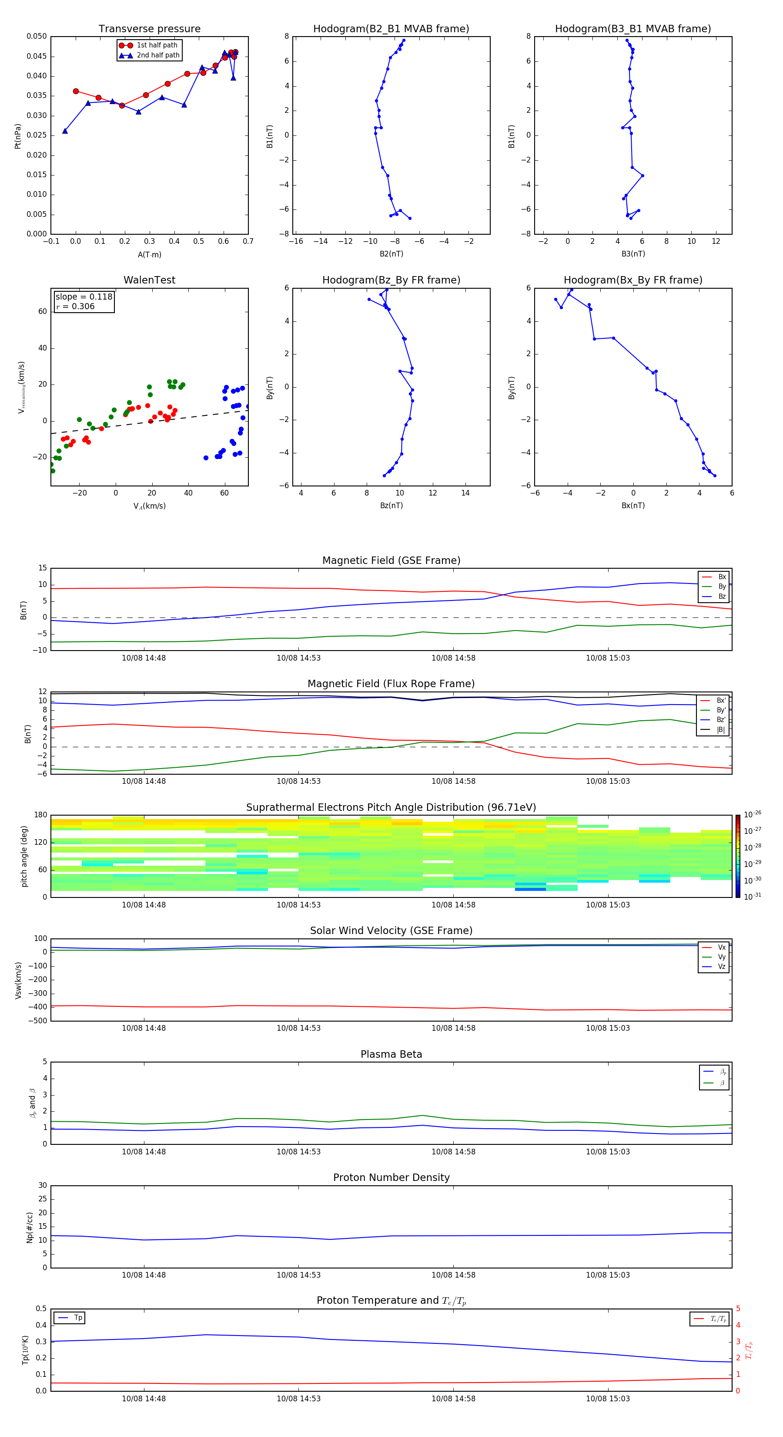783x1437 pixels.
Task: Click the 'β_p and β' y-axis label
Action: tap(32, 1103)
